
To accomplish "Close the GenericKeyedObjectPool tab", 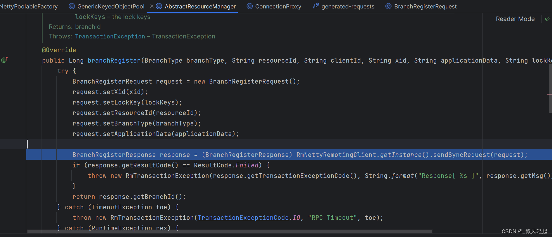I will pyautogui.click(x=152, y=6).
